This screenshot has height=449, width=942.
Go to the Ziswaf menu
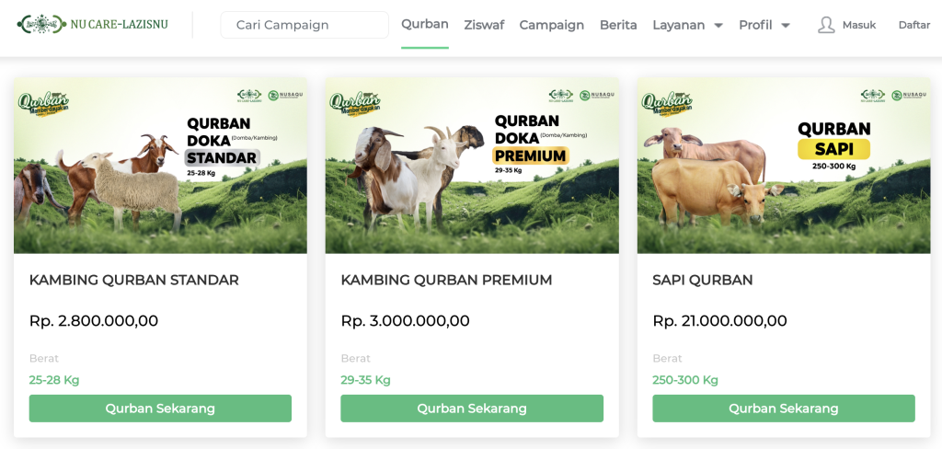484,25
